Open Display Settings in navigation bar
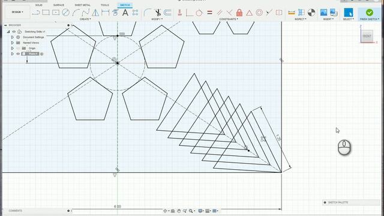The width and height of the screenshot is (384, 216). [201, 211]
